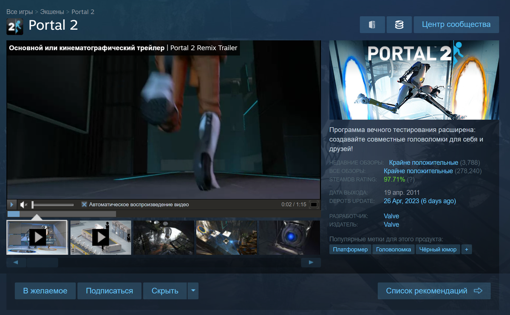Open developer Valve link

coord(391,216)
